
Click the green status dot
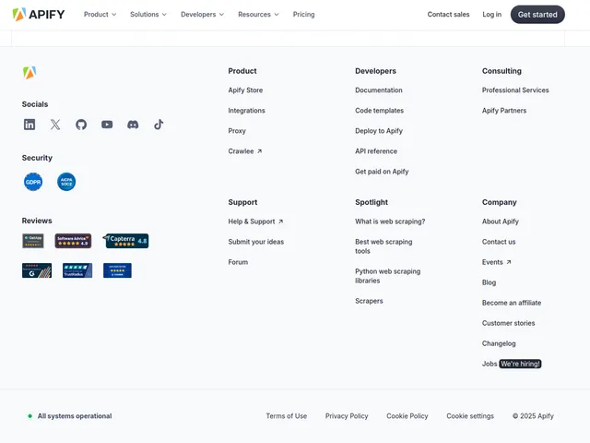coord(29,416)
